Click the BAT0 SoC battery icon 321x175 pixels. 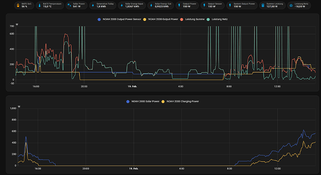(18, 5)
